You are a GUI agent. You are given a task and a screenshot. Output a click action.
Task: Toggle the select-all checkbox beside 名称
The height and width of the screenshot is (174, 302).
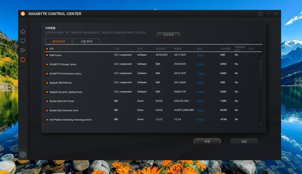click(47, 49)
